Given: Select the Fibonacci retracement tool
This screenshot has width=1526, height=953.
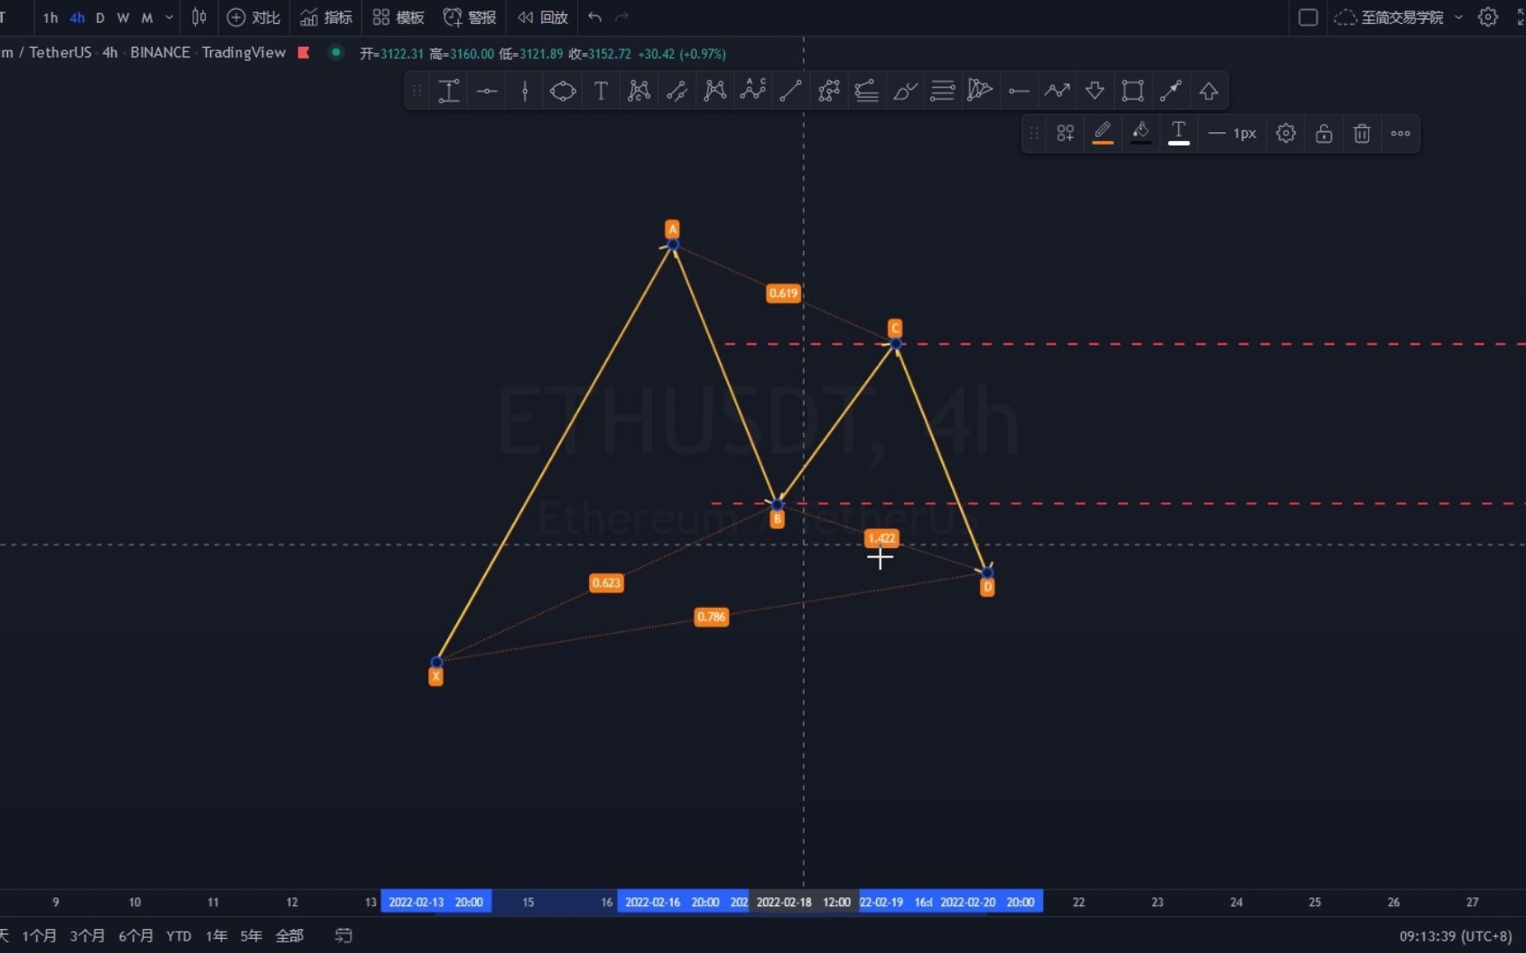Looking at the screenshot, I should 866,91.
